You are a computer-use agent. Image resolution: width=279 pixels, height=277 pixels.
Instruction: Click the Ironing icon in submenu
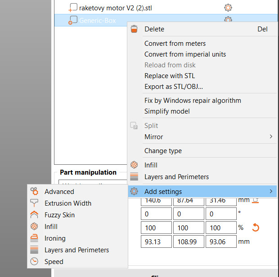tap(34, 238)
